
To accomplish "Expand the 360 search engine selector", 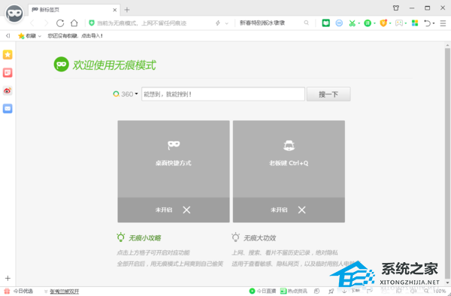I will point(126,94).
